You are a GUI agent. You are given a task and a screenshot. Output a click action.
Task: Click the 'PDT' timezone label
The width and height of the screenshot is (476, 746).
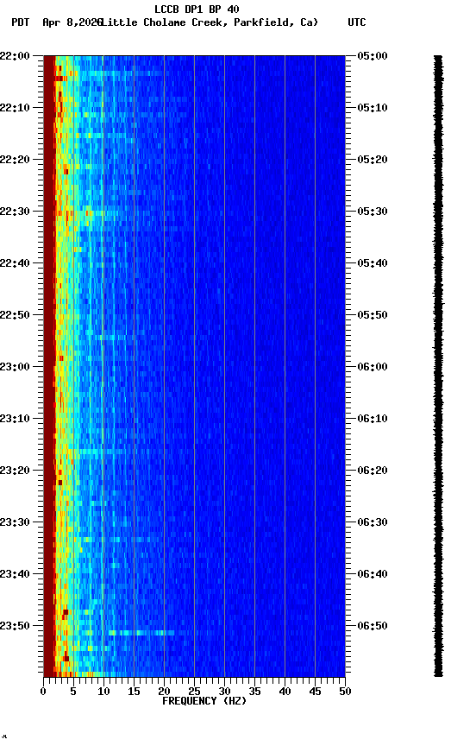(x=21, y=22)
